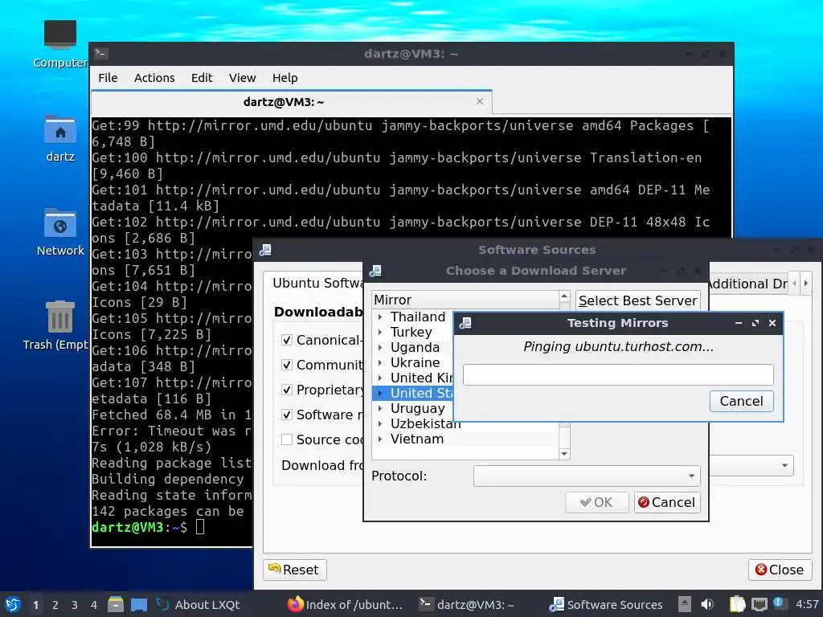Expand the Uzbekistan mirror list
Viewport: 823px width, 617px height.
pyautogui.click(x=380, y=423)
